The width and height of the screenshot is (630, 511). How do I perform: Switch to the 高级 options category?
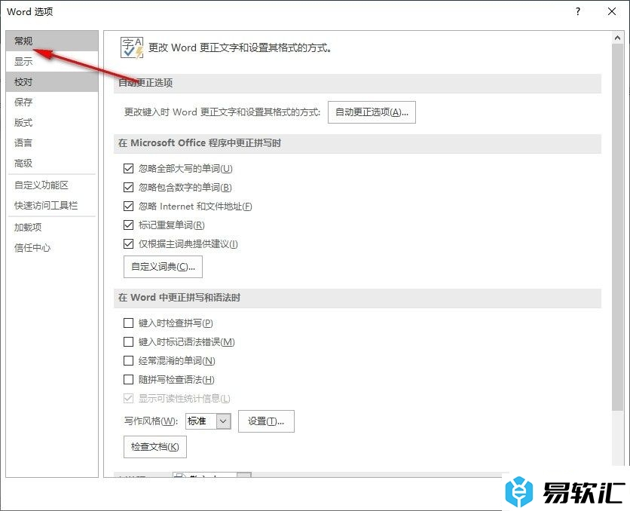[x=52, y=163]
